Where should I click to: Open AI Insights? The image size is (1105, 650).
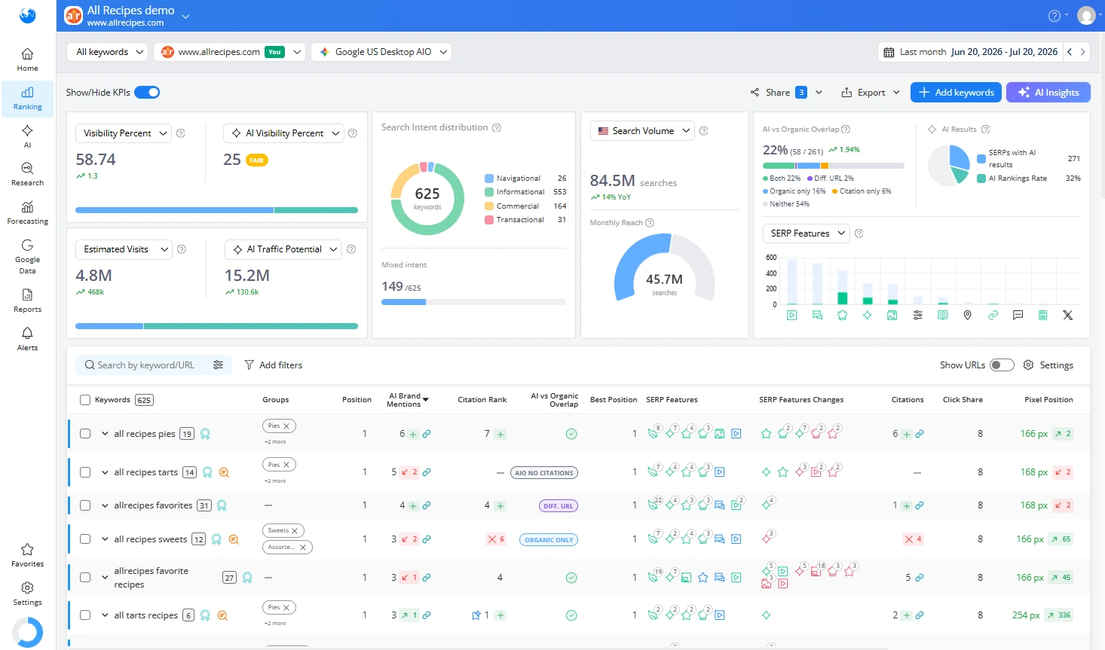(1048, 93)
